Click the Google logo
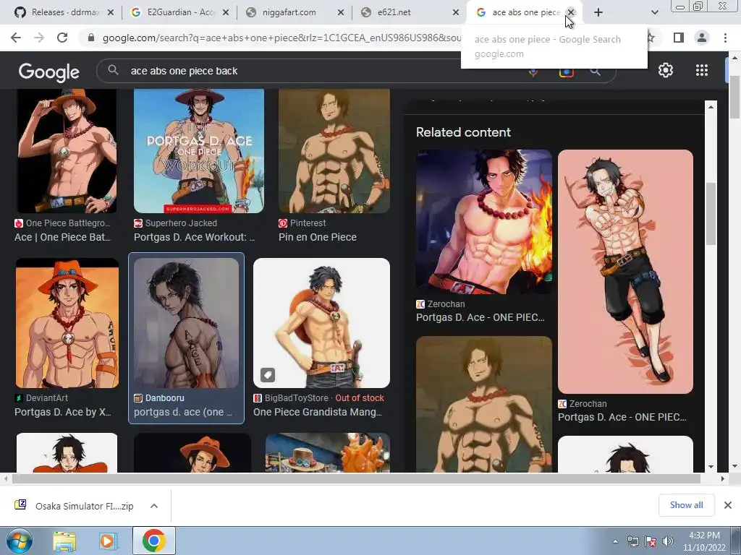 pos(48,72)
